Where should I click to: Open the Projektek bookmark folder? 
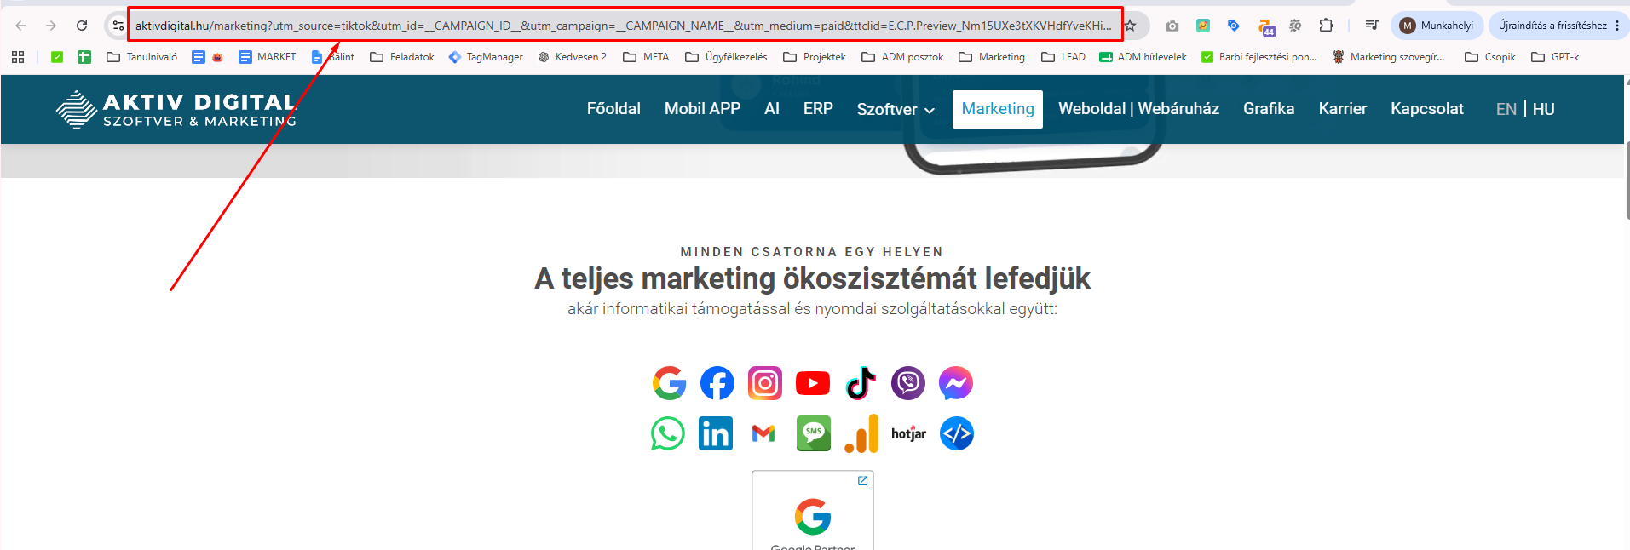point(815,57)
